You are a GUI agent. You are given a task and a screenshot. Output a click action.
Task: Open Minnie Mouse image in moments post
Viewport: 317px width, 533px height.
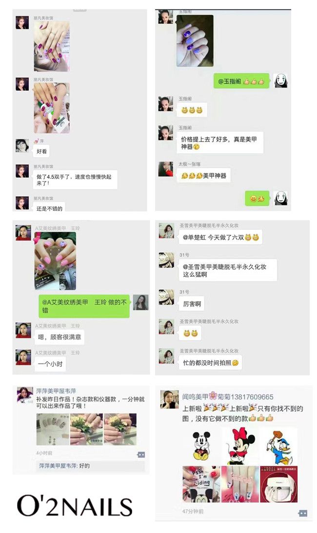pos(240,446)
